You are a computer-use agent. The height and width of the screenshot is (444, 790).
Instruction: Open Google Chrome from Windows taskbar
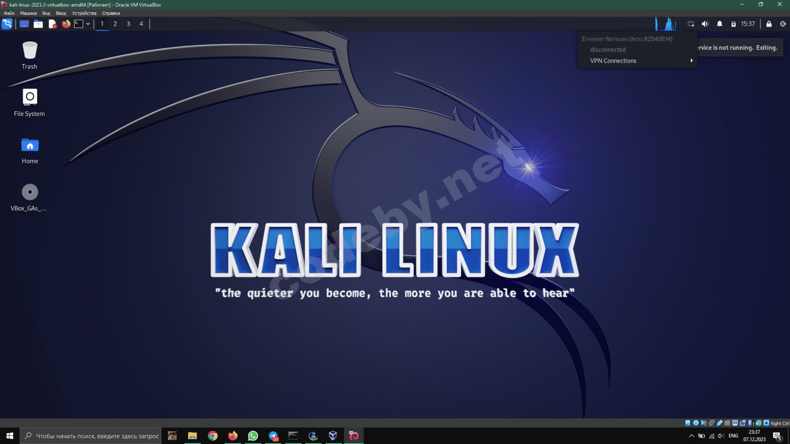(x=213, y=436)
